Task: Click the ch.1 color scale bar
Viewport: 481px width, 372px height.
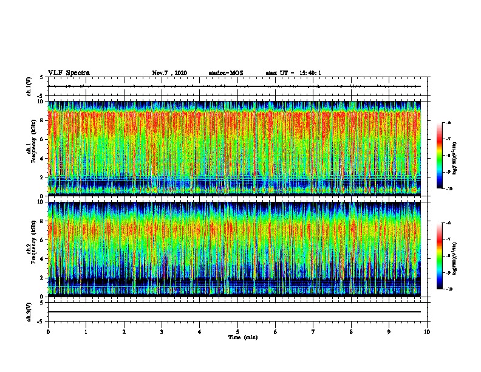Action: coord(439,156)
